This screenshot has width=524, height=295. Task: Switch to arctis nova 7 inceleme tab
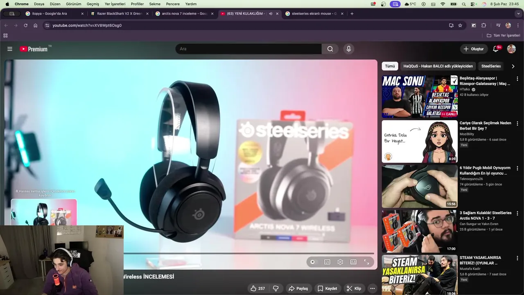pos(185,14)
